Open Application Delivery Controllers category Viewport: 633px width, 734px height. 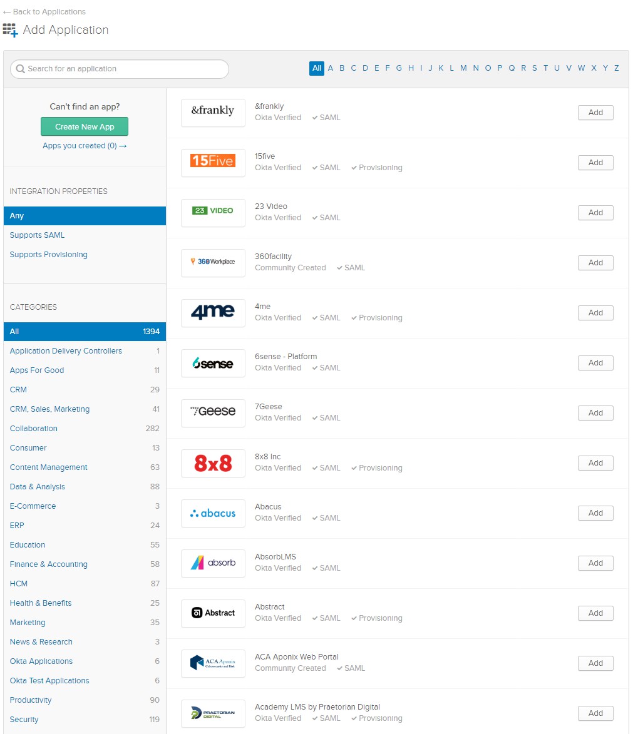click(85, 351)
